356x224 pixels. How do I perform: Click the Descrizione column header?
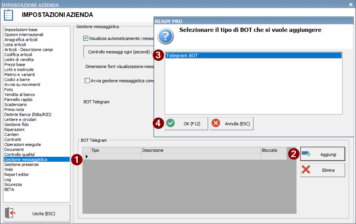pyautogui.click(x=201, y=150)
